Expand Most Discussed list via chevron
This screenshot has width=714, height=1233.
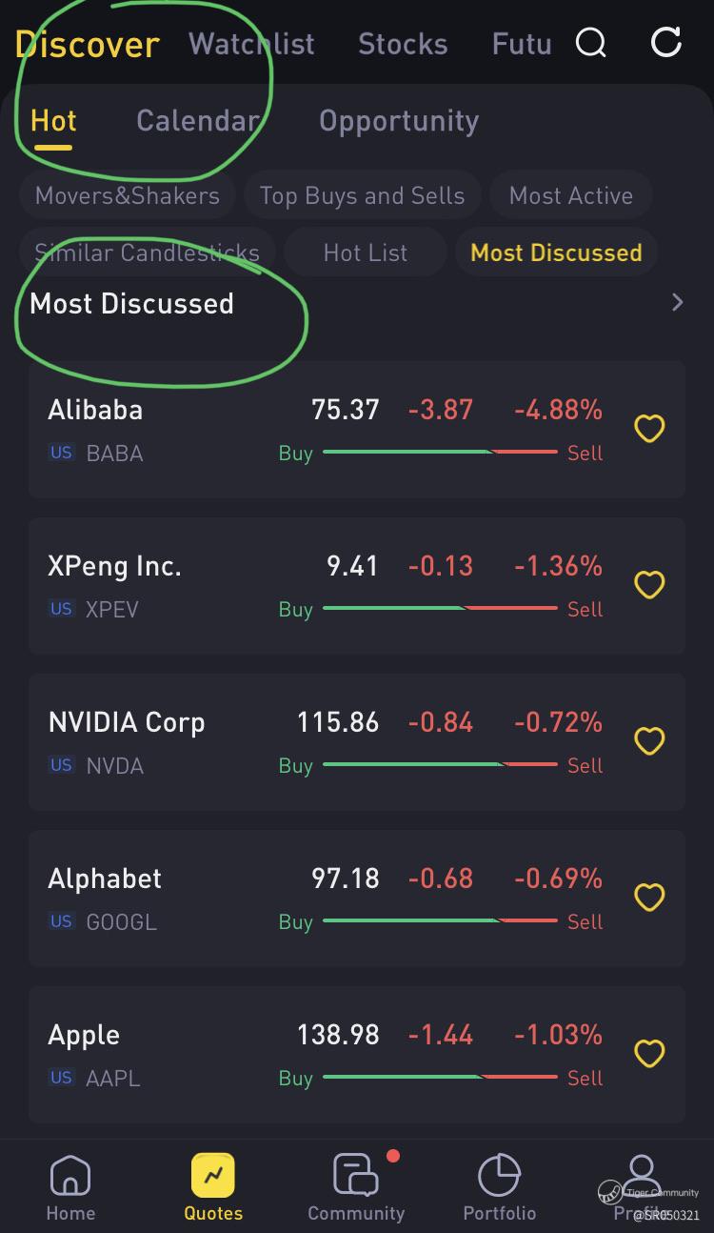677,303
